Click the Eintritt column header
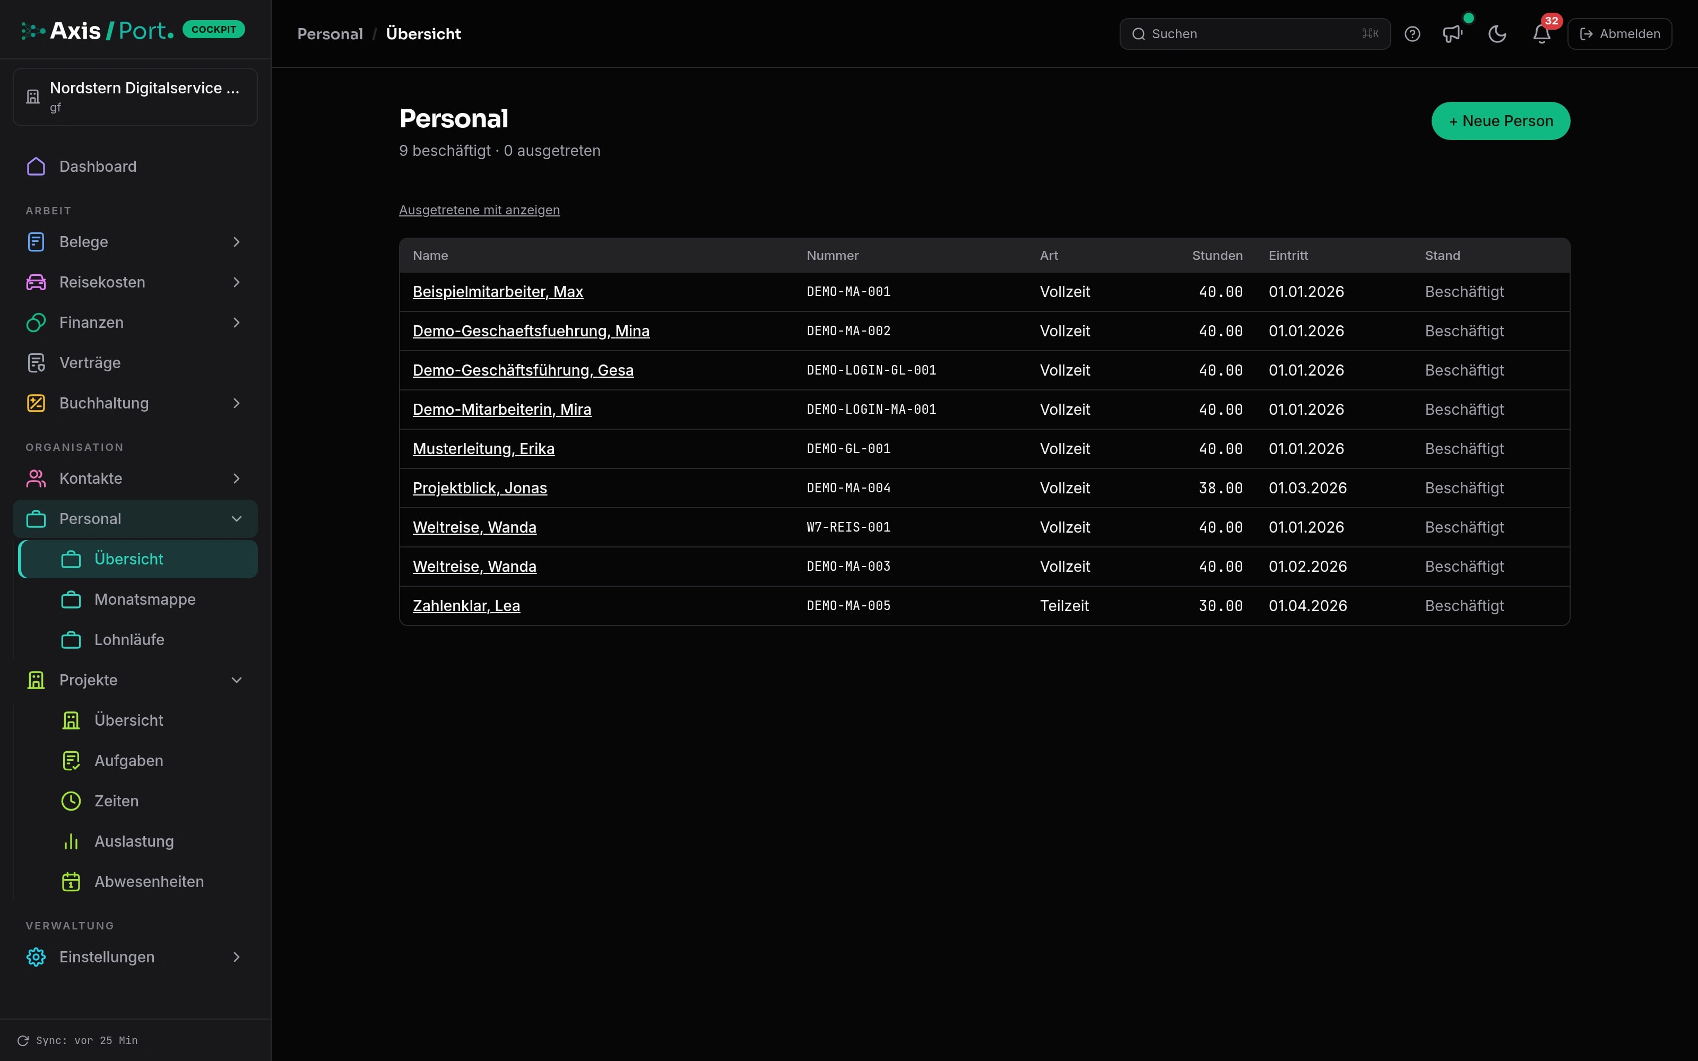1698x1061 pixels. coord(1288,255)
